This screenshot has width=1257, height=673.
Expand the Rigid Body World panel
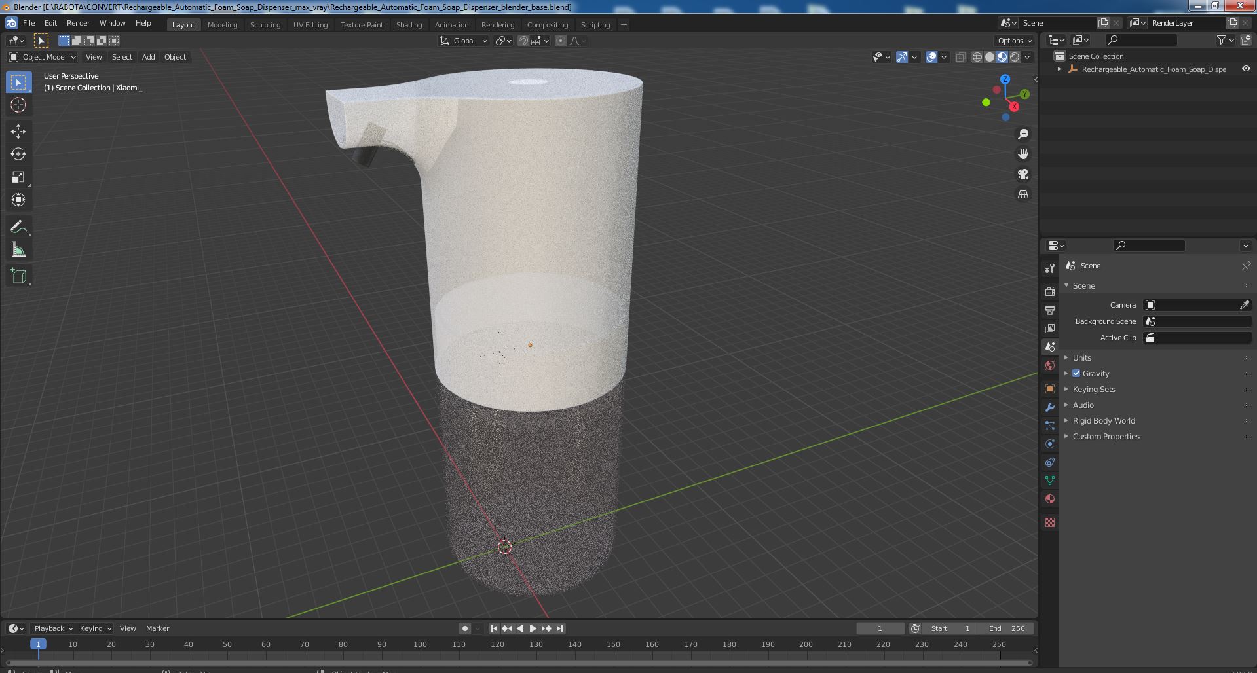pyautogui.click(x=1104, y=420)
